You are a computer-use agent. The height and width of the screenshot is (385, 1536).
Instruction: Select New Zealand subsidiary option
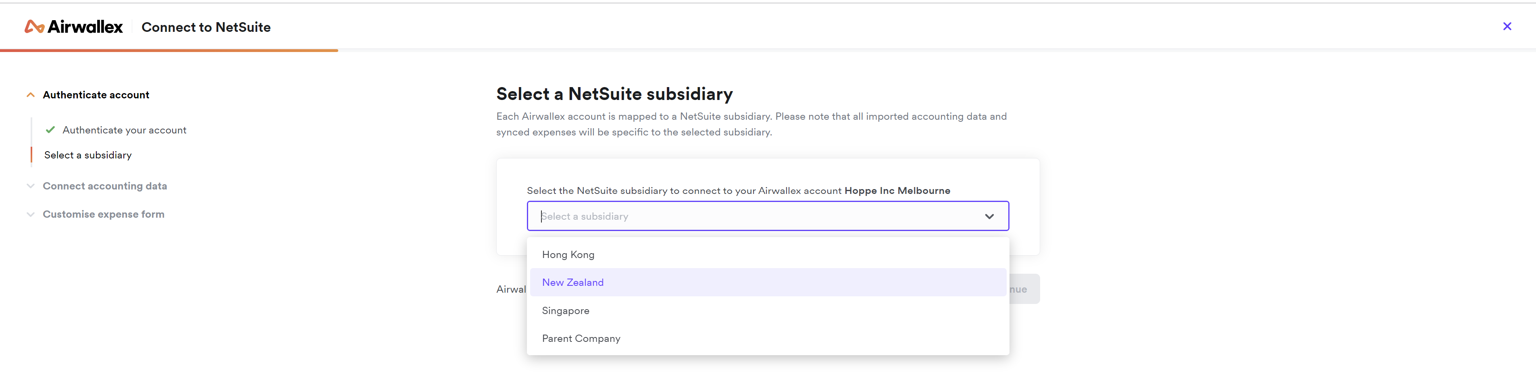[572, 283]
